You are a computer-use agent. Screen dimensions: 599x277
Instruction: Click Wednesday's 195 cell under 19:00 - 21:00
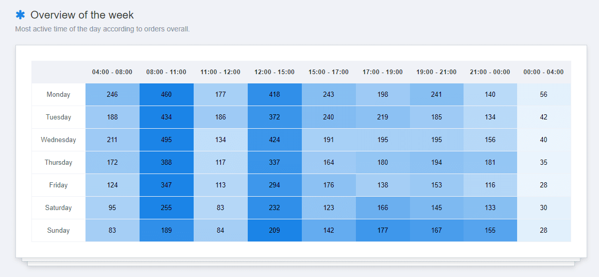tap(437, 140)
